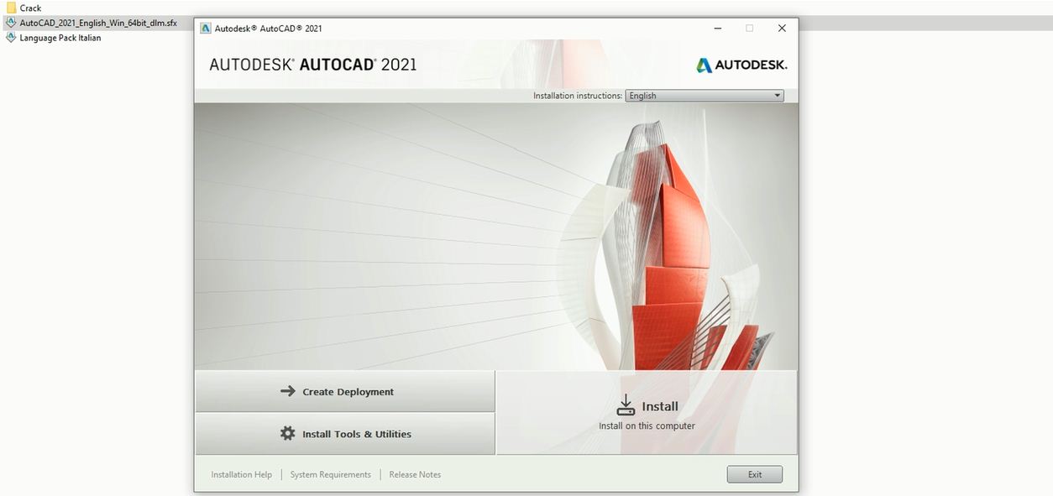Viewport: 1053px width, 496px height.
Task: Minimize the AutoCAD 2021 installer window
Action: coord(717,28)
